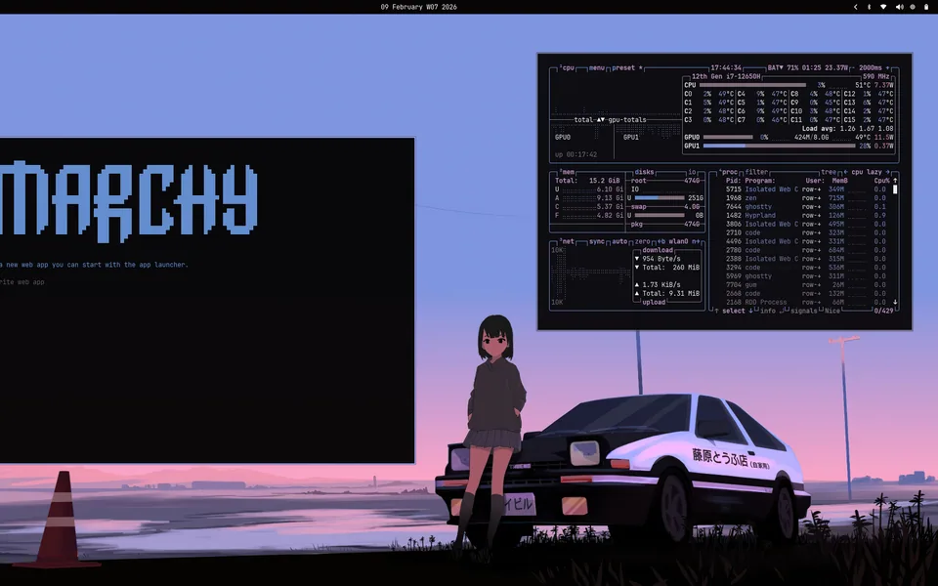938x586 pixels.
Task: Click 'zero' to reset net totals
Action: (x=643, y=241)
